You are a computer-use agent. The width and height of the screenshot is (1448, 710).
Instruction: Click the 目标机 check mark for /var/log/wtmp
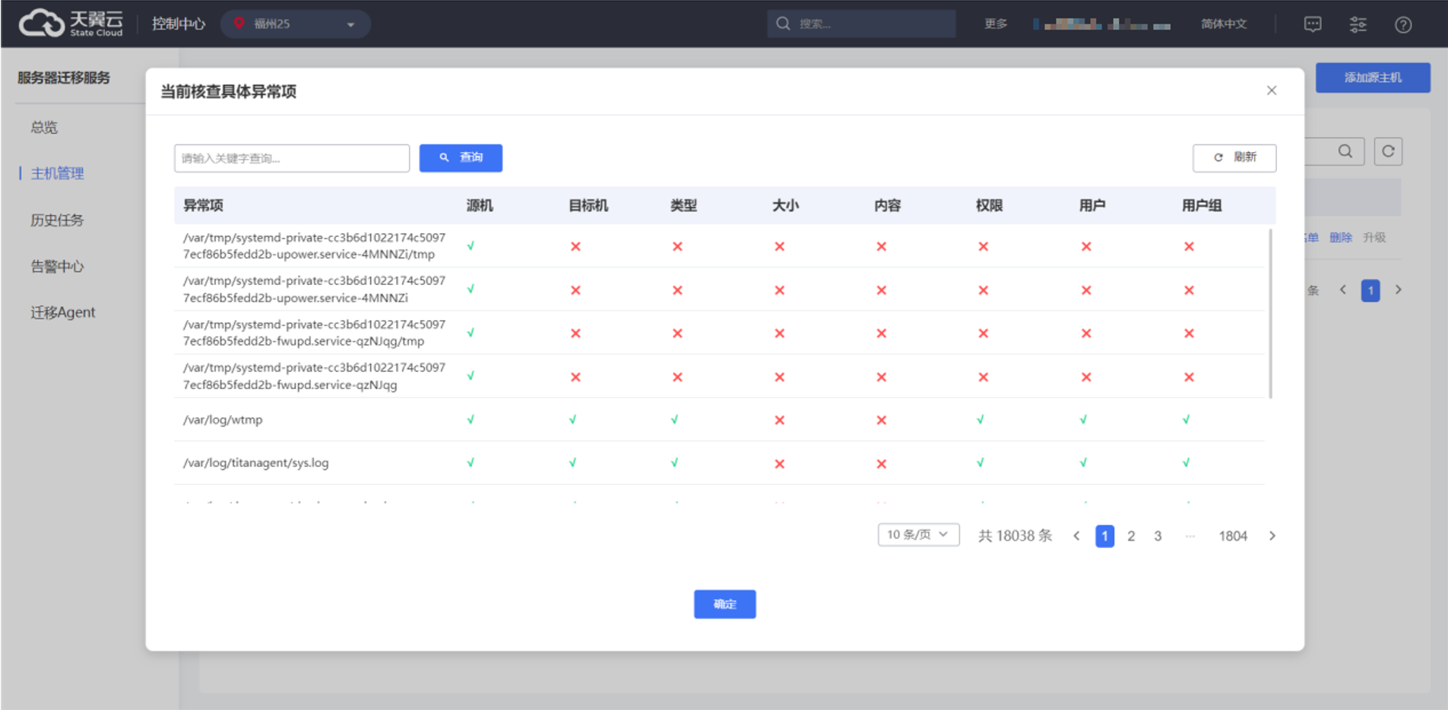tap(572, 420)
